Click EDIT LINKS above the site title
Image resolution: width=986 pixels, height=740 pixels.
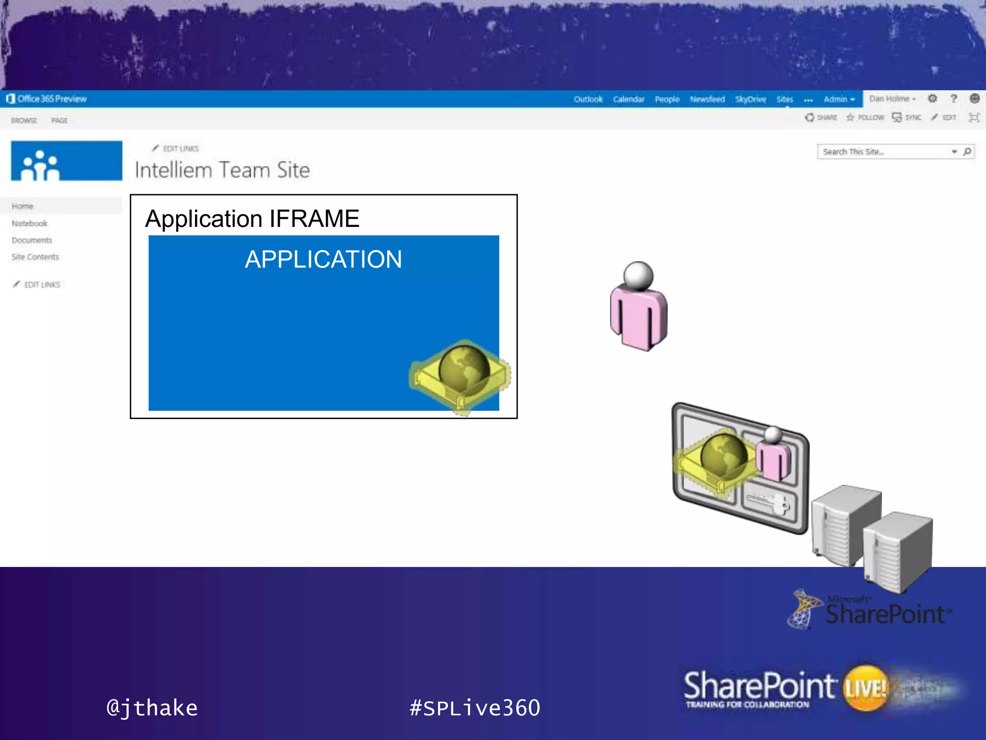(175, 148)
